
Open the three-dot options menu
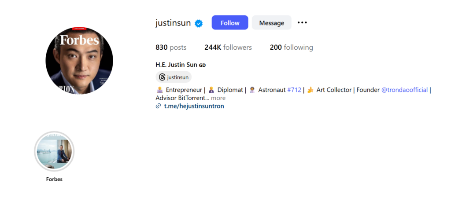302,22
